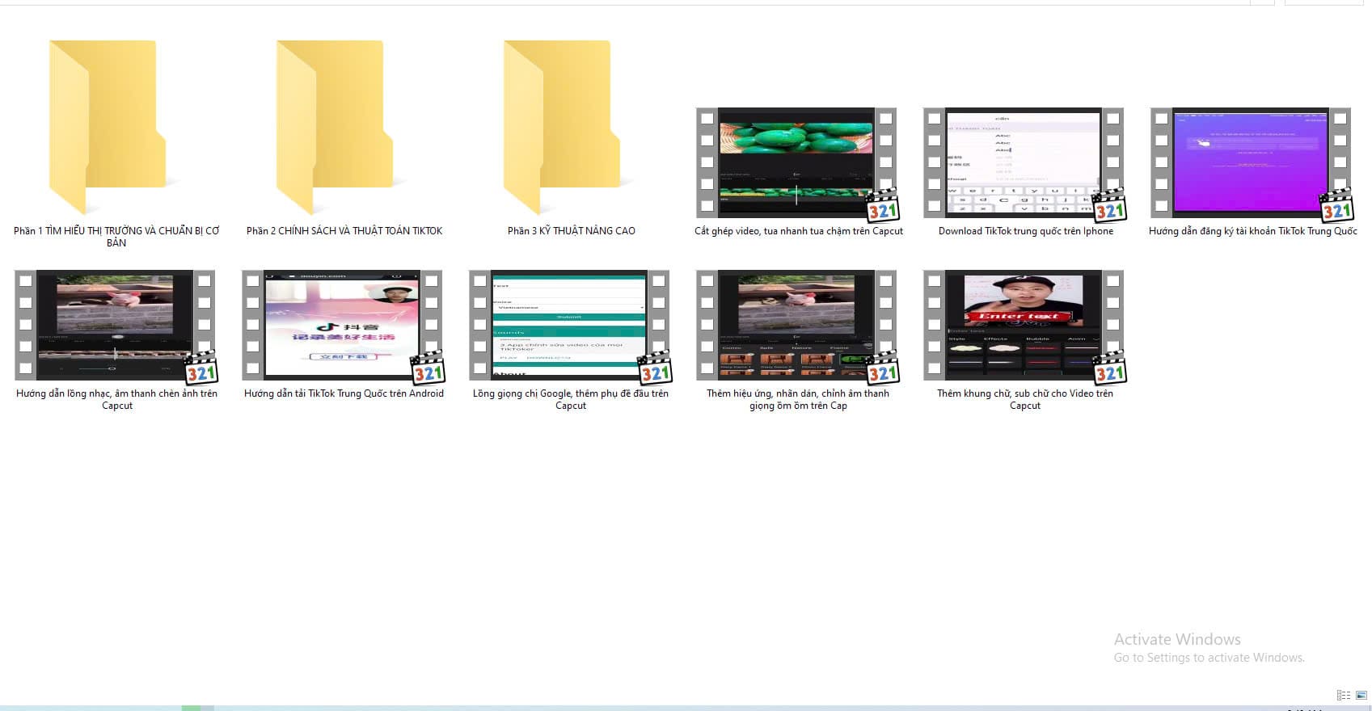Click label 'Hướng dẫn lồng nhạc, âm thanh chèn ảnh trên Capcut'

(x=116, y=399)
